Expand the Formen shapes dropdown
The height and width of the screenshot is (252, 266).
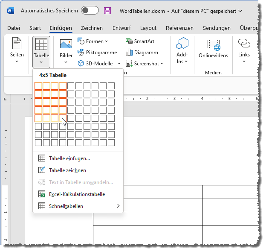pos(107,41)
